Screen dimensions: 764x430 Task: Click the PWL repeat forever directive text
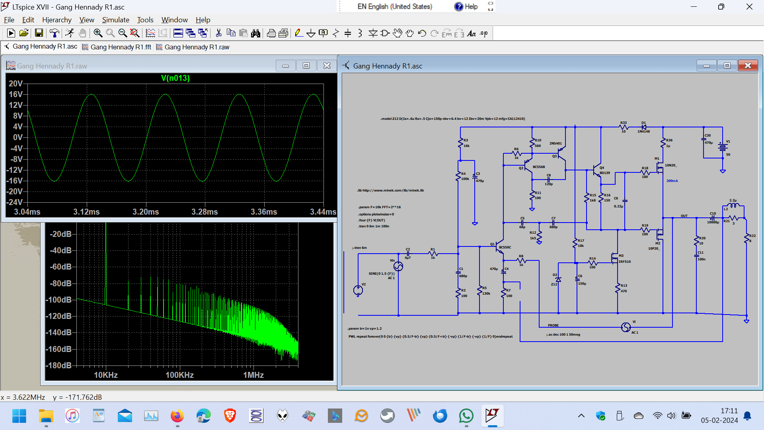click(431, 336)
